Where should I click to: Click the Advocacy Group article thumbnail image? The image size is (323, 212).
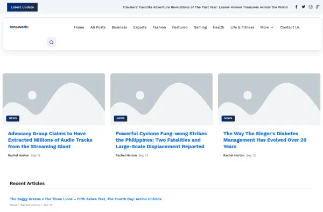tap(54, 99)
